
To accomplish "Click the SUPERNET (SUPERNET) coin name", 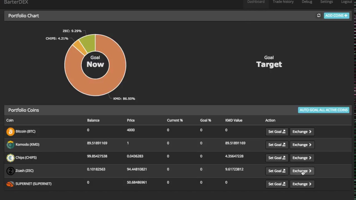I will click(x=33, y=184).
